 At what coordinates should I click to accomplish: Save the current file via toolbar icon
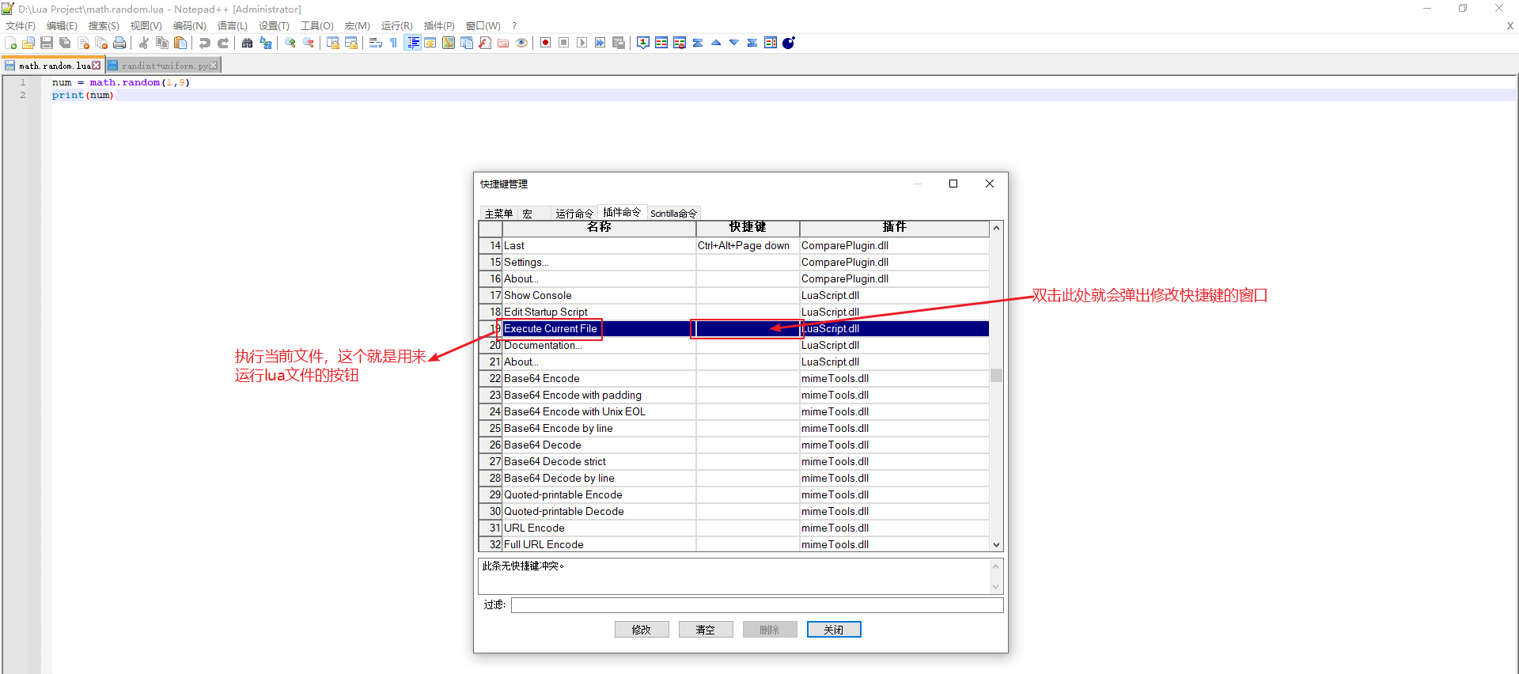tap(47, 43)
